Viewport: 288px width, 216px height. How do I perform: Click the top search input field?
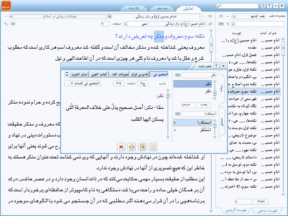240,6
